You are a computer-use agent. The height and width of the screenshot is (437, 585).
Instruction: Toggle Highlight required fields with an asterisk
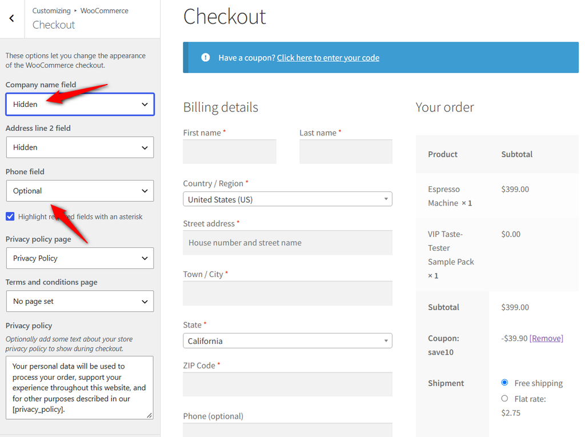click(x=10, y=217)
